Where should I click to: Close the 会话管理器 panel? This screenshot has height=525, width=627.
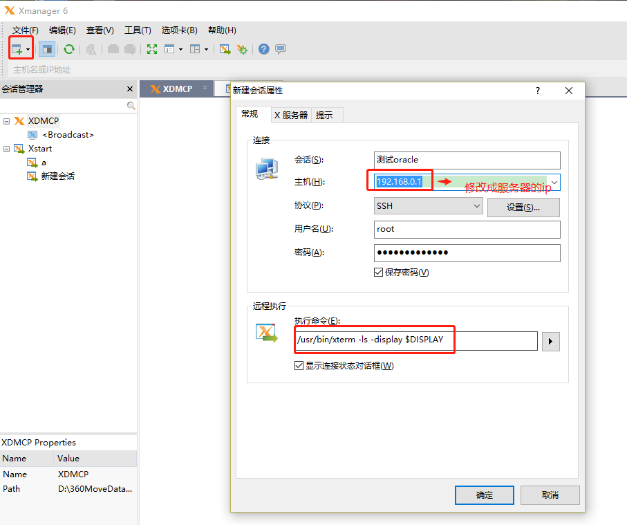click(x=129, y=89)
